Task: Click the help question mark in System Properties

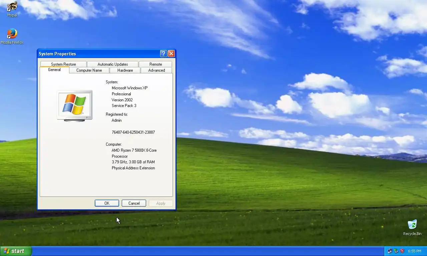Action: (x=163, y=54)
